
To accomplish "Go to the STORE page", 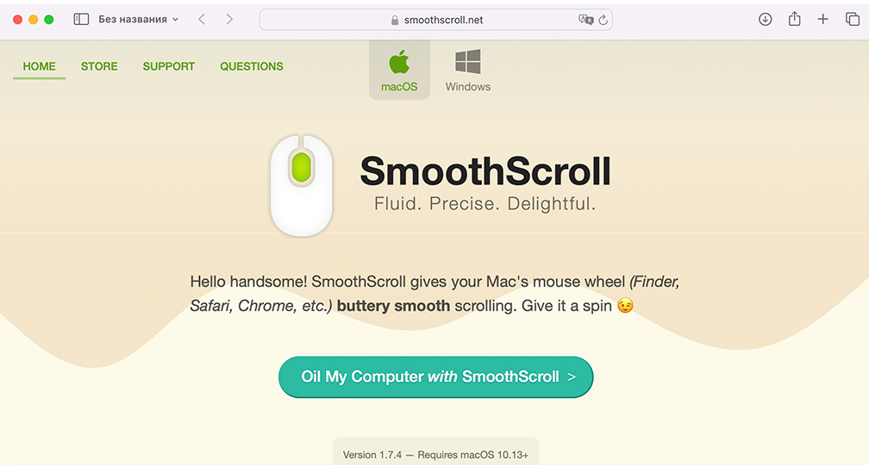I will click(x=99, y=66).
